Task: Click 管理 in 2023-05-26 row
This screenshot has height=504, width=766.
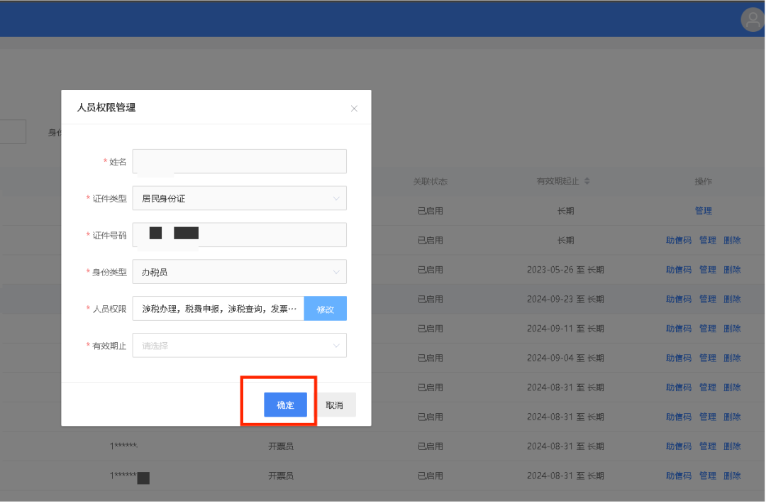Action: pos(708,270)
